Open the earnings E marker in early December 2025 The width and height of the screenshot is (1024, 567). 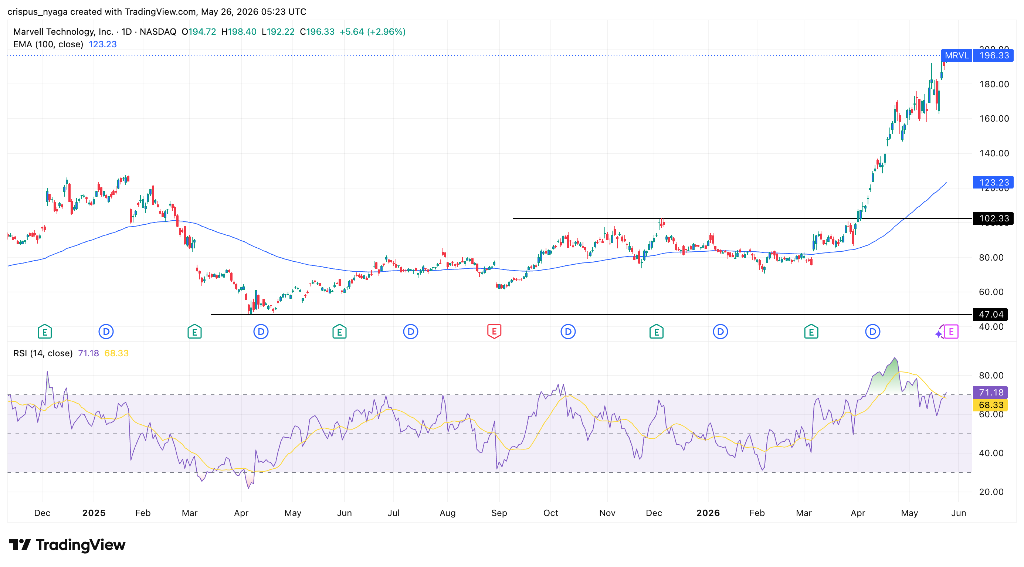click(656, 332)
